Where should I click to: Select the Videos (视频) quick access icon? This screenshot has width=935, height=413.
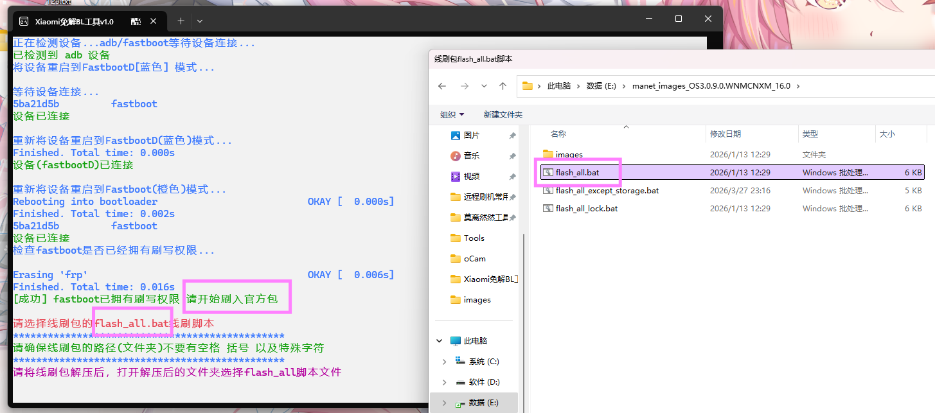455,177
